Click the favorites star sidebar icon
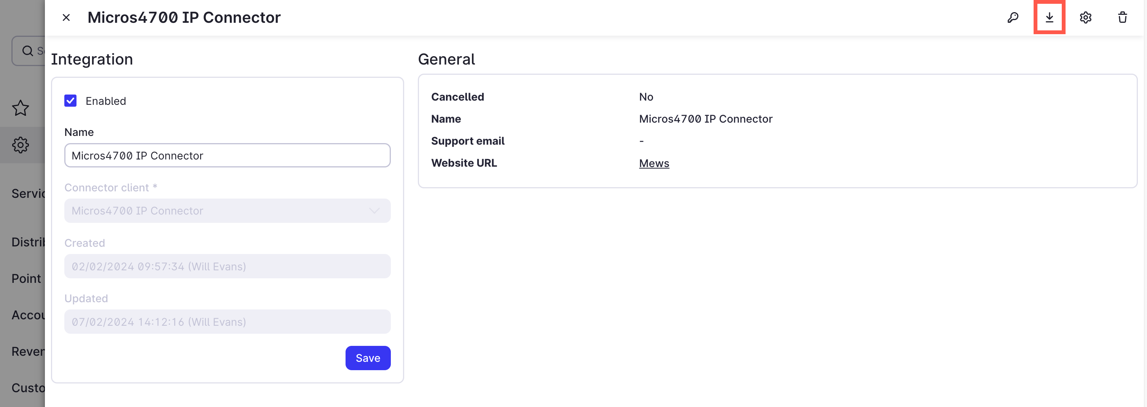 click(x=21, y=108)
